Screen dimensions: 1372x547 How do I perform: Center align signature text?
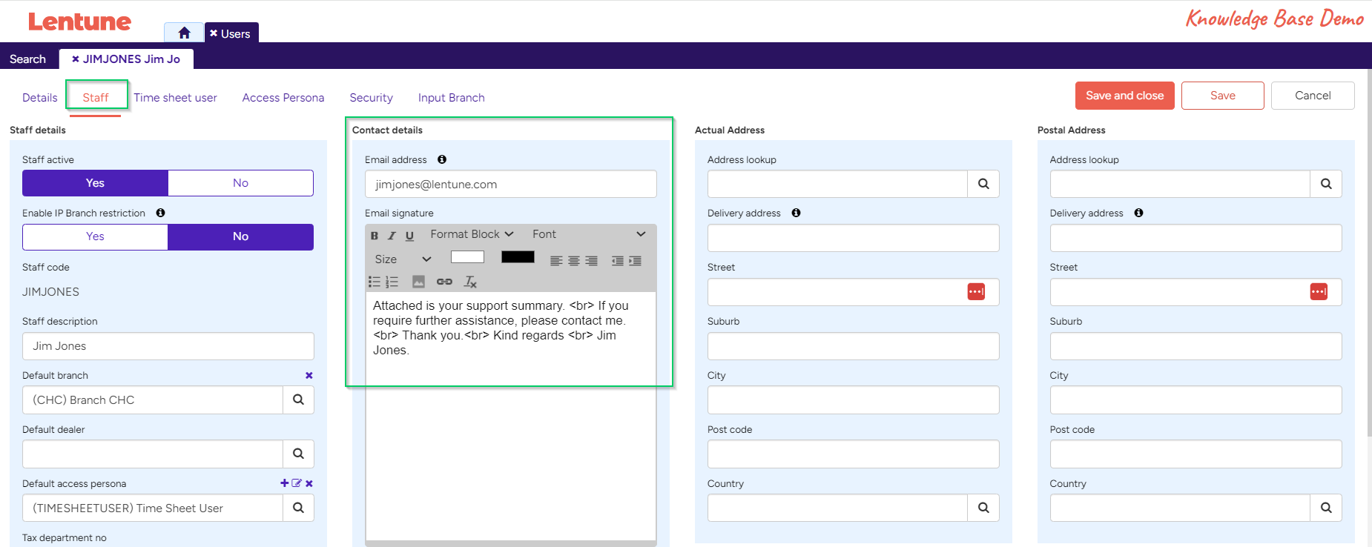[x=574, y=261]
